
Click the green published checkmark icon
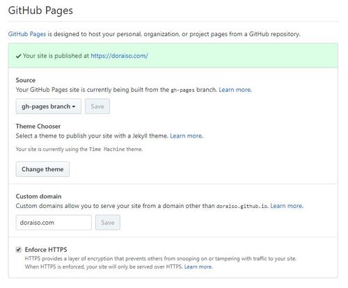click(x=19, y=56)
